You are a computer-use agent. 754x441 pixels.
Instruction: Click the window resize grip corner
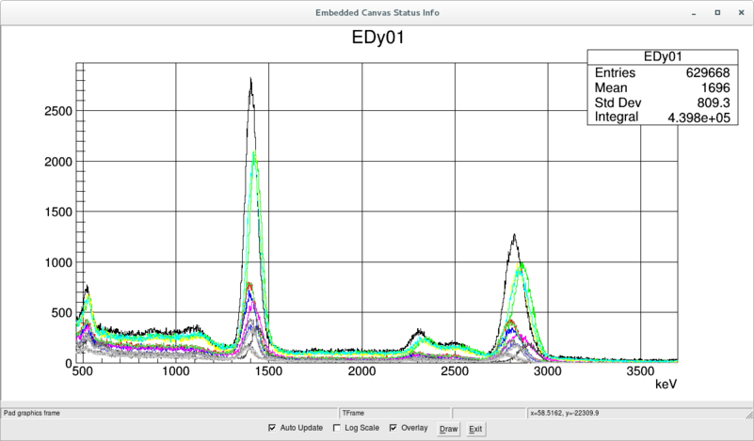click(749, 414)
